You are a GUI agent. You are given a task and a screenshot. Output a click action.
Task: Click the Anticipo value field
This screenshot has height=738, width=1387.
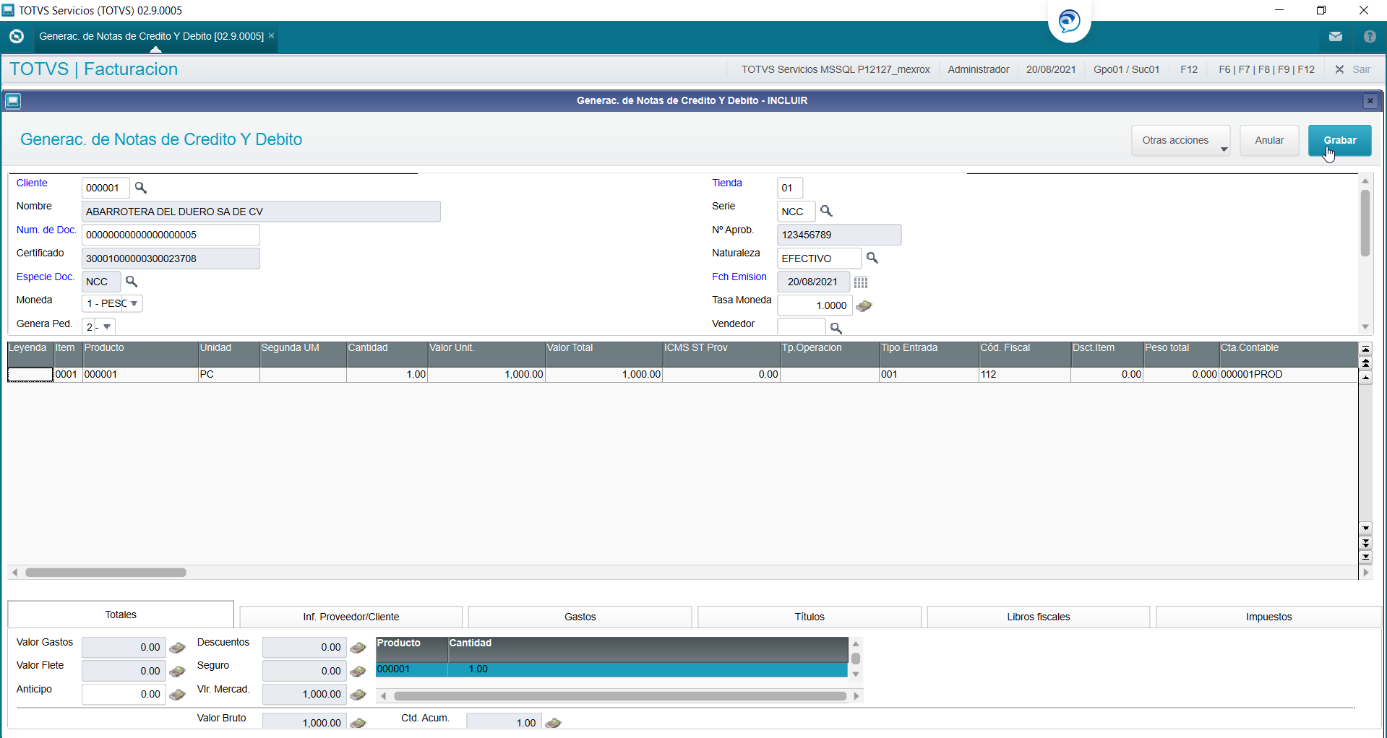click(124, 694)
